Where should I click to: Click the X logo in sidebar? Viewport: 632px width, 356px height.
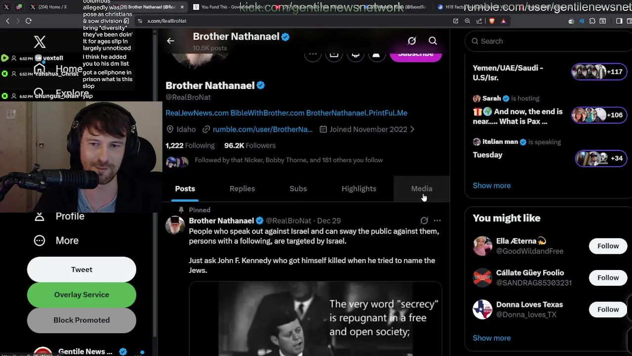39,42
